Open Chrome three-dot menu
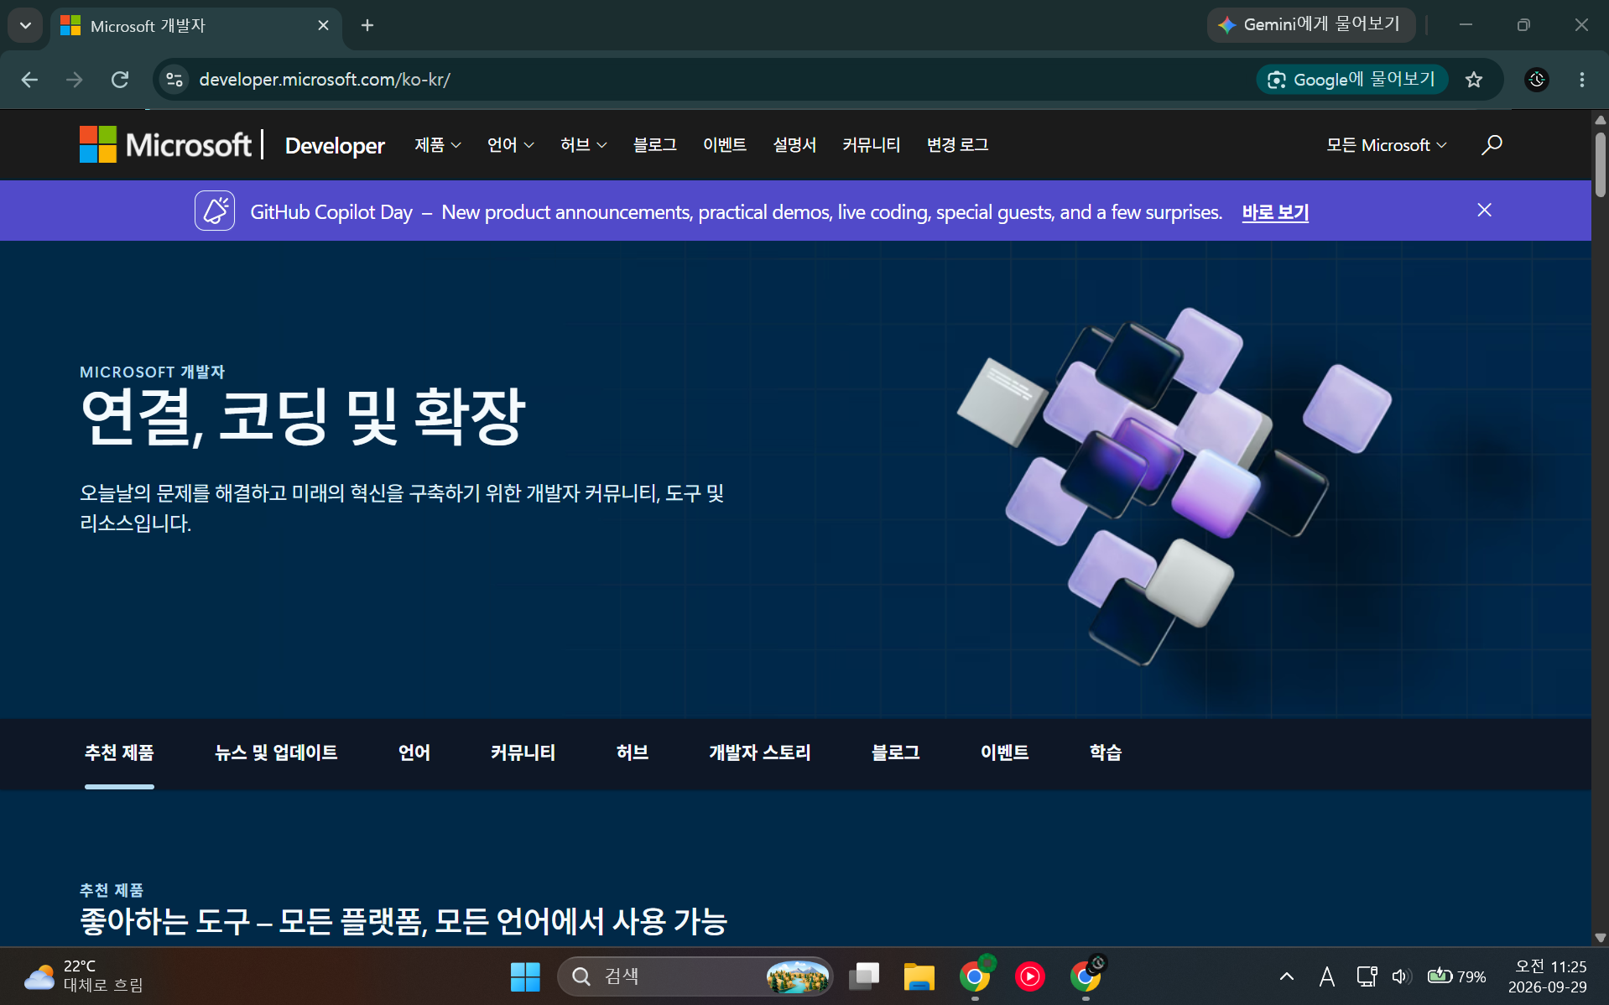The image size is (1609, 1005). coord(1582,80)
